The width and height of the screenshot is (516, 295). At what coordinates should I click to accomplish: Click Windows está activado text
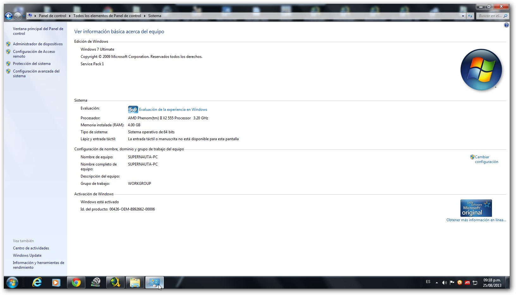pyautogui.click(x=100, y=202)
